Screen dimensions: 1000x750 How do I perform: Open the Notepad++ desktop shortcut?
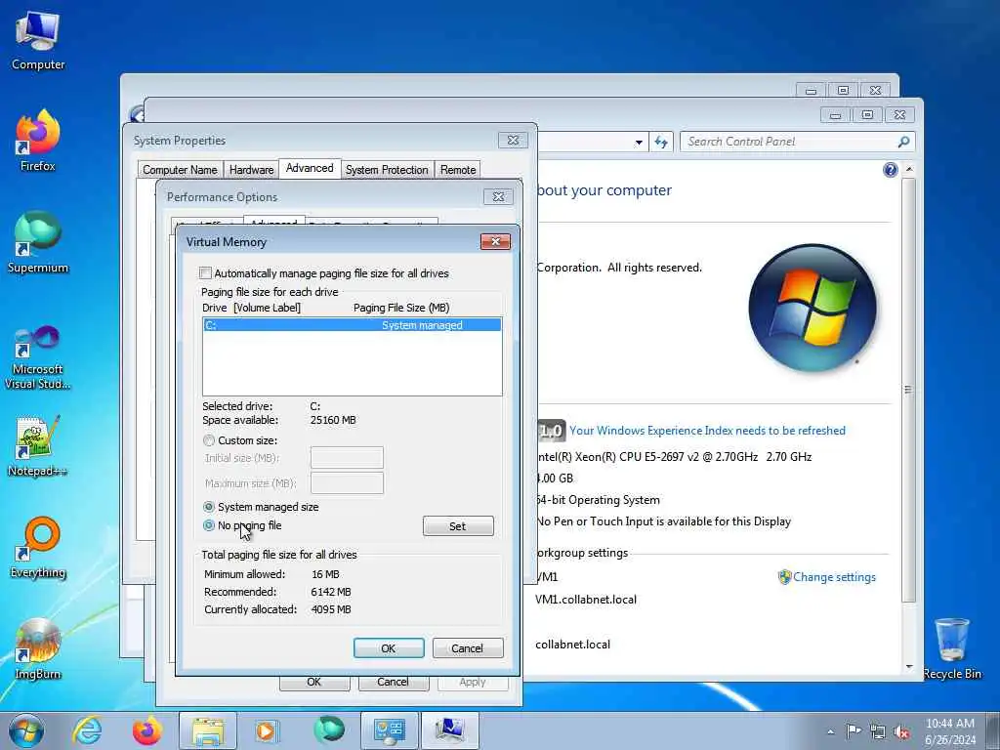(x=38, y=446)
